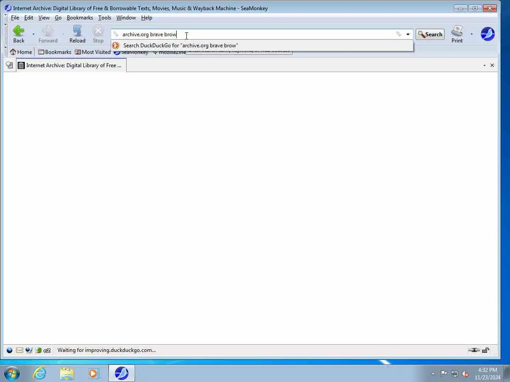This screenshot has width=510, height=382.
Task: Open the Go menu
Action: coord(58,18)
